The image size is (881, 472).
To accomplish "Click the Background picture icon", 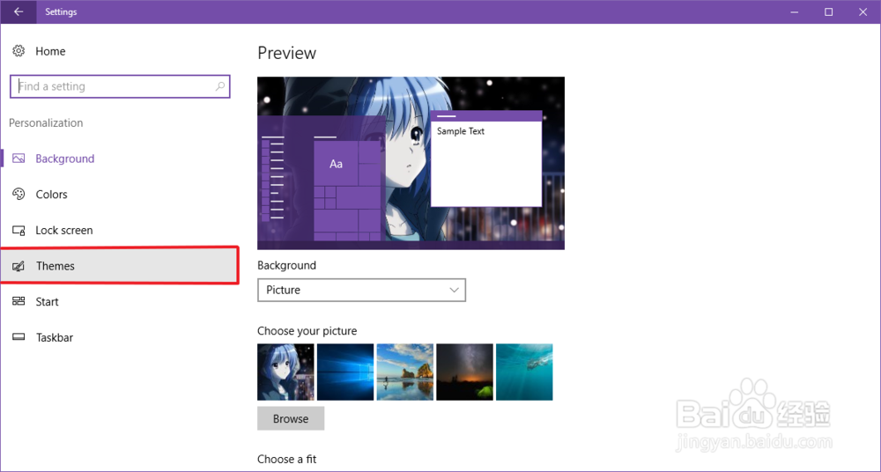I will pos(19,159).
